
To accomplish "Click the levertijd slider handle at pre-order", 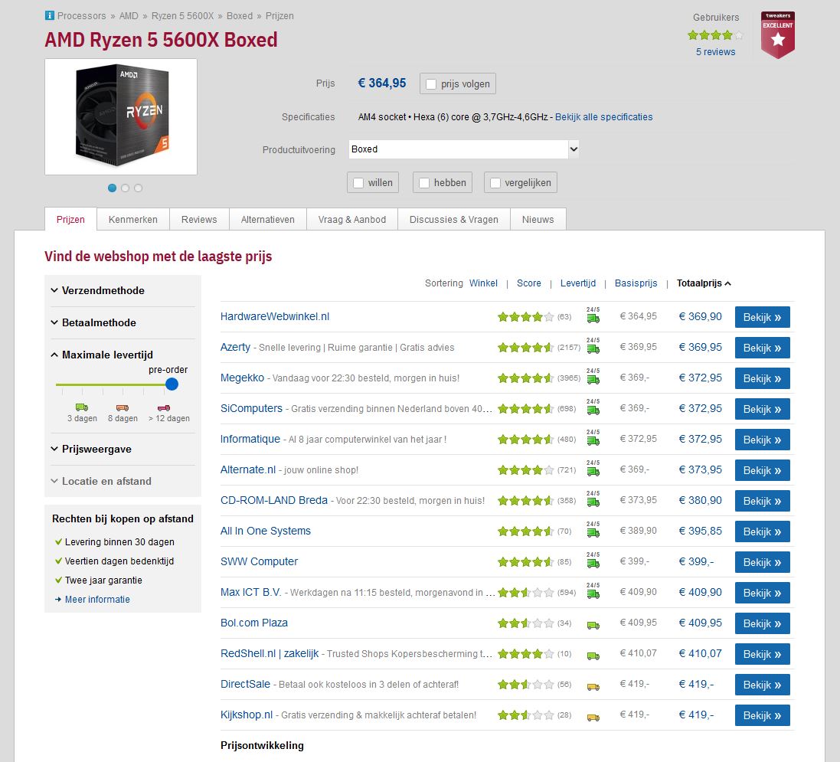I will coord(172,384).
